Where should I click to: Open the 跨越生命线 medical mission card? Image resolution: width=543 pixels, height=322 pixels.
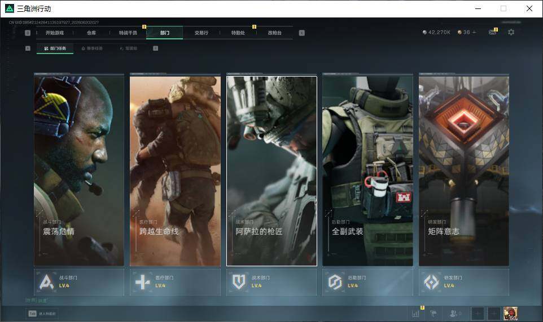(175, 171)
